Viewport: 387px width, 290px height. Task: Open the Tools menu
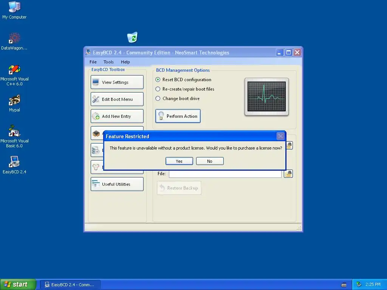click(108, 62)
